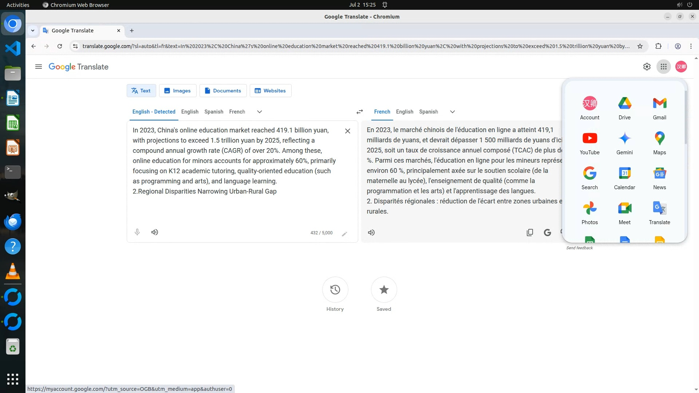Select Spanish as source language
The image size is (699, 393).
point(214,112)
